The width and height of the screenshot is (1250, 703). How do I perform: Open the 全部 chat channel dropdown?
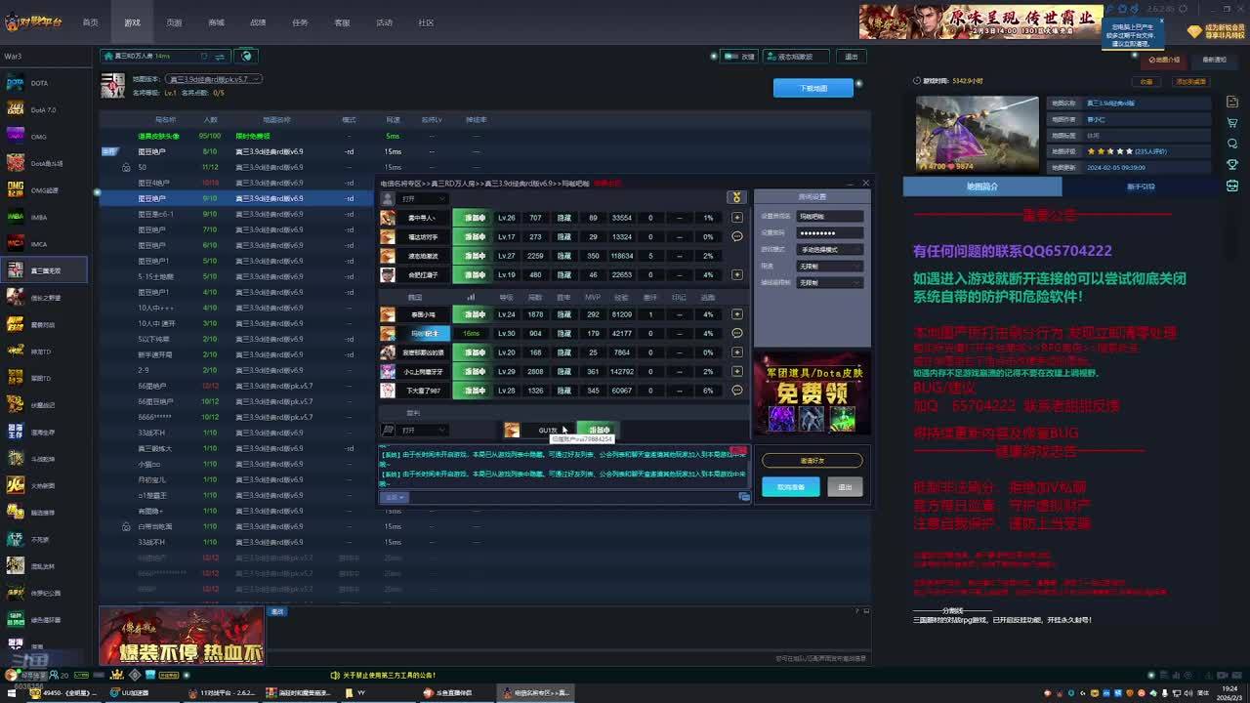point(395,497)
